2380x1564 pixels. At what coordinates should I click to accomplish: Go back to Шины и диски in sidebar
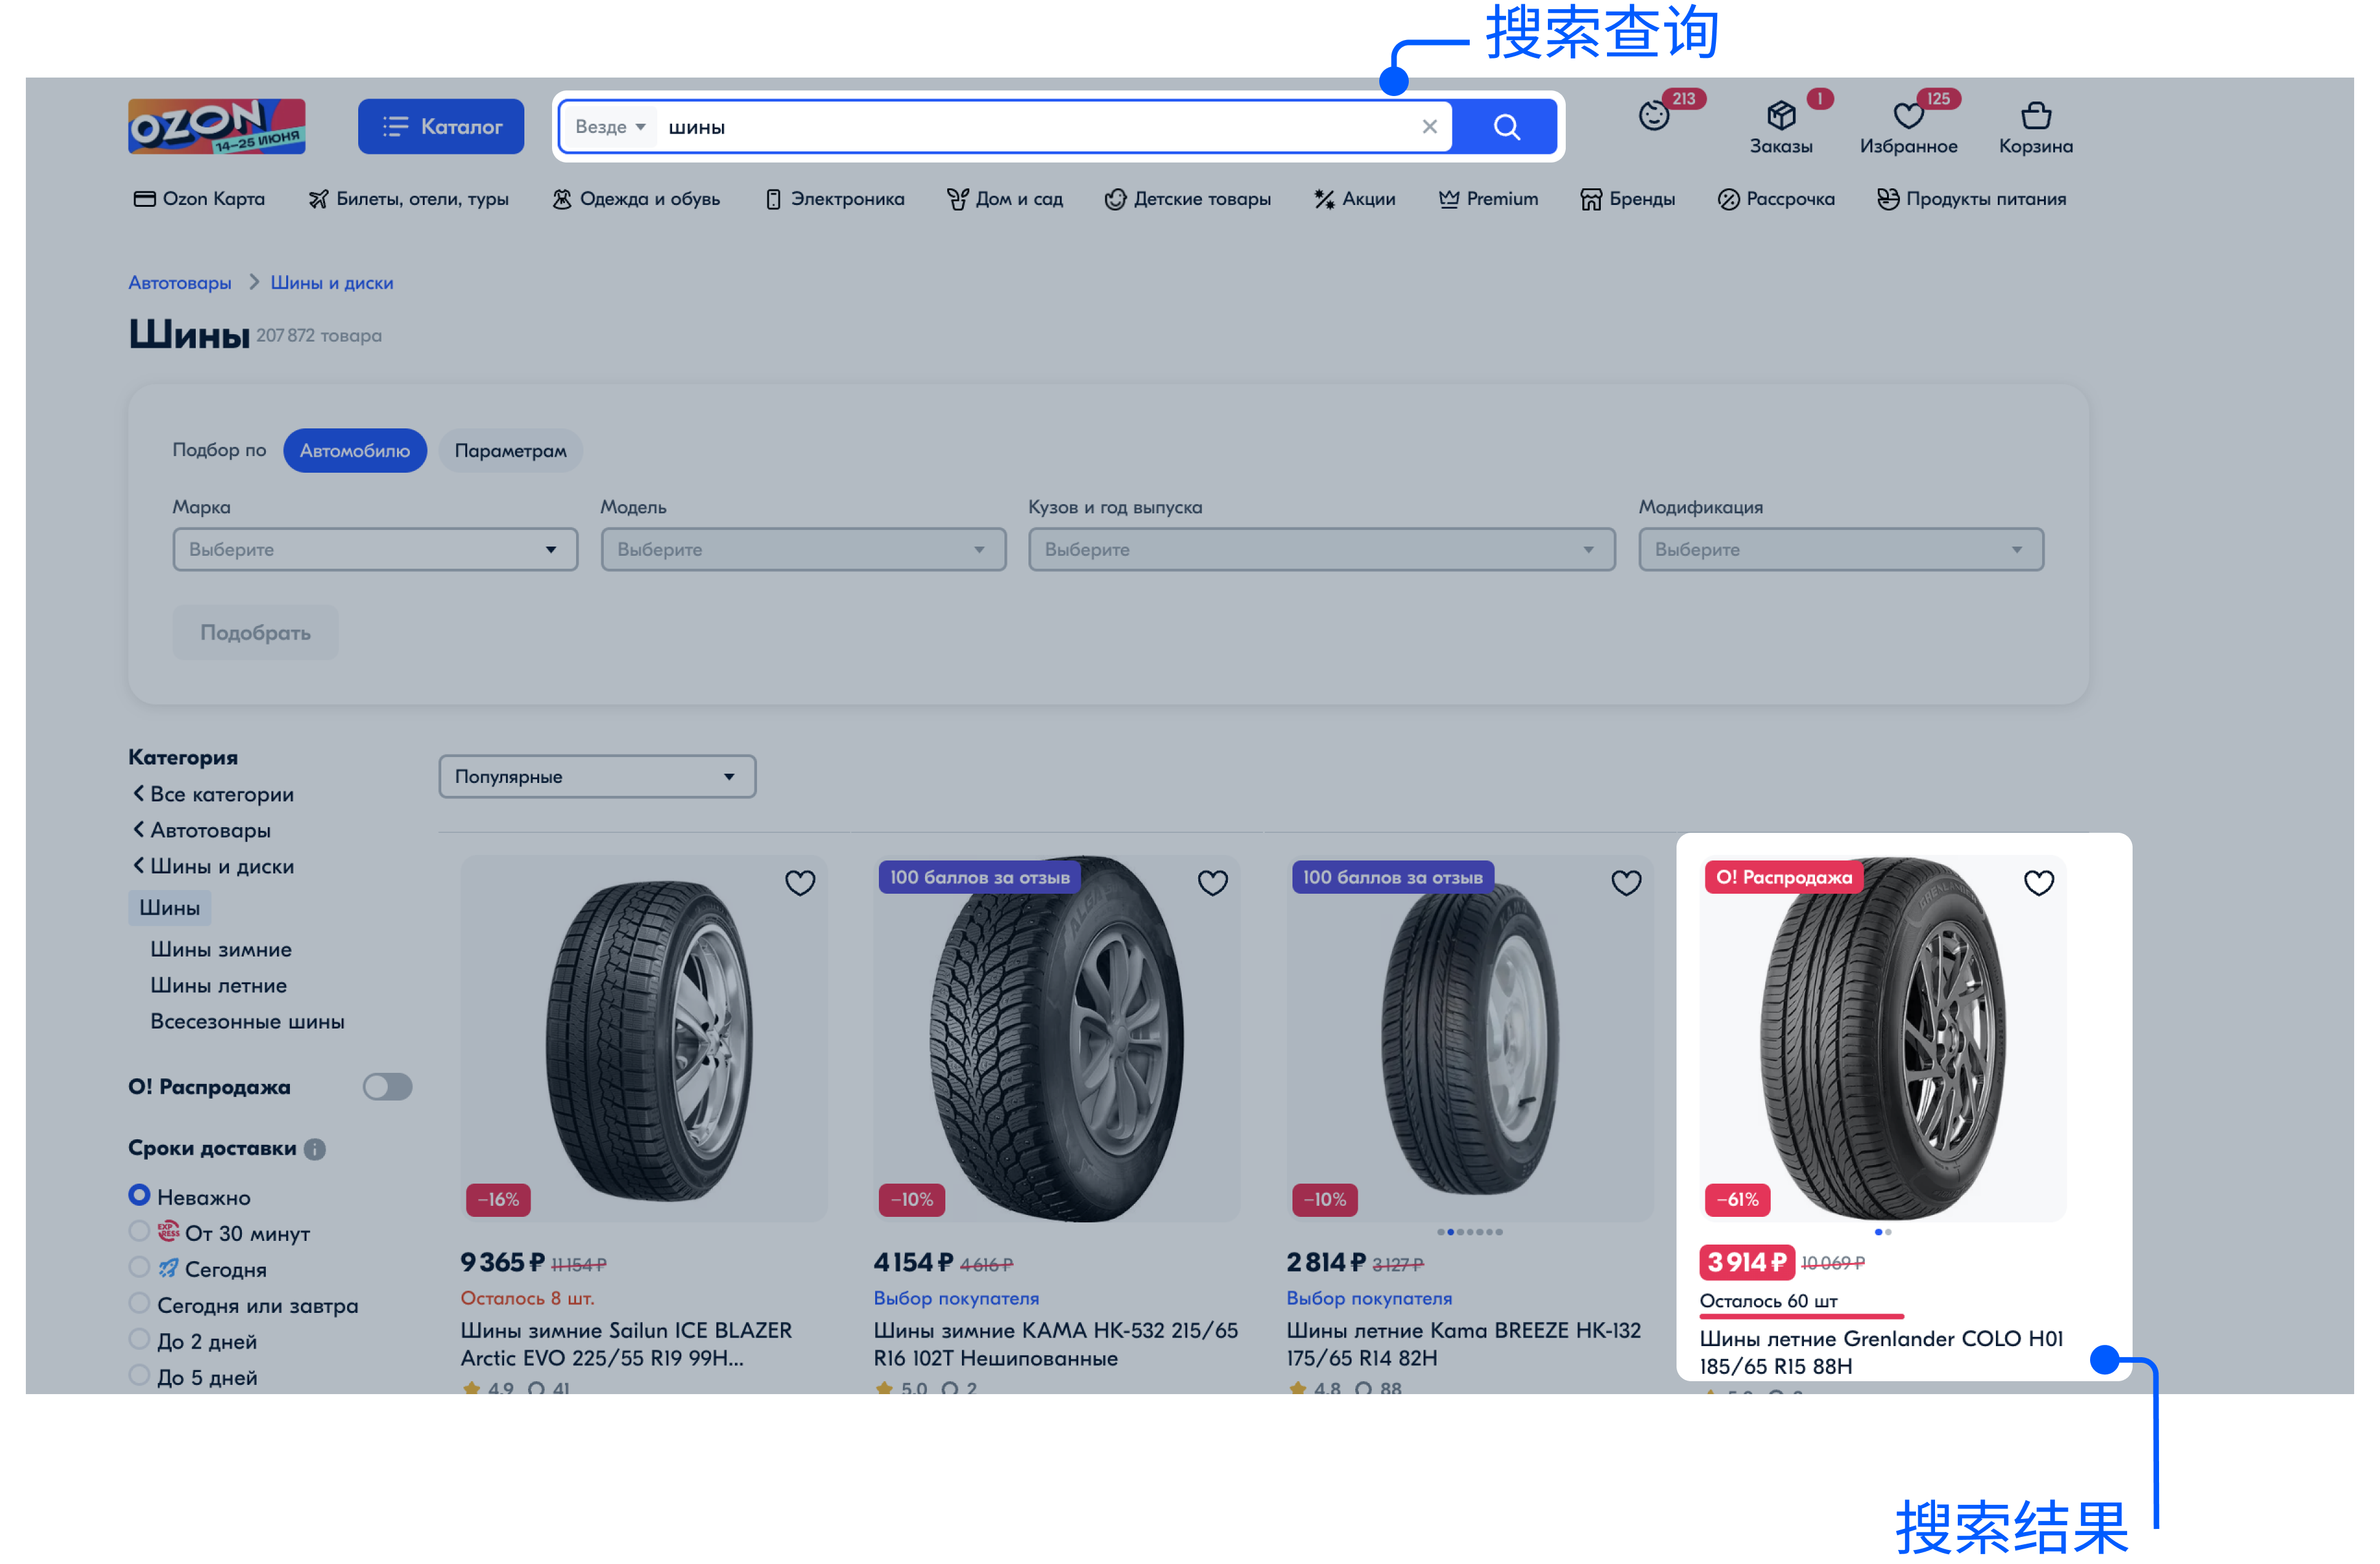point(213,866)
